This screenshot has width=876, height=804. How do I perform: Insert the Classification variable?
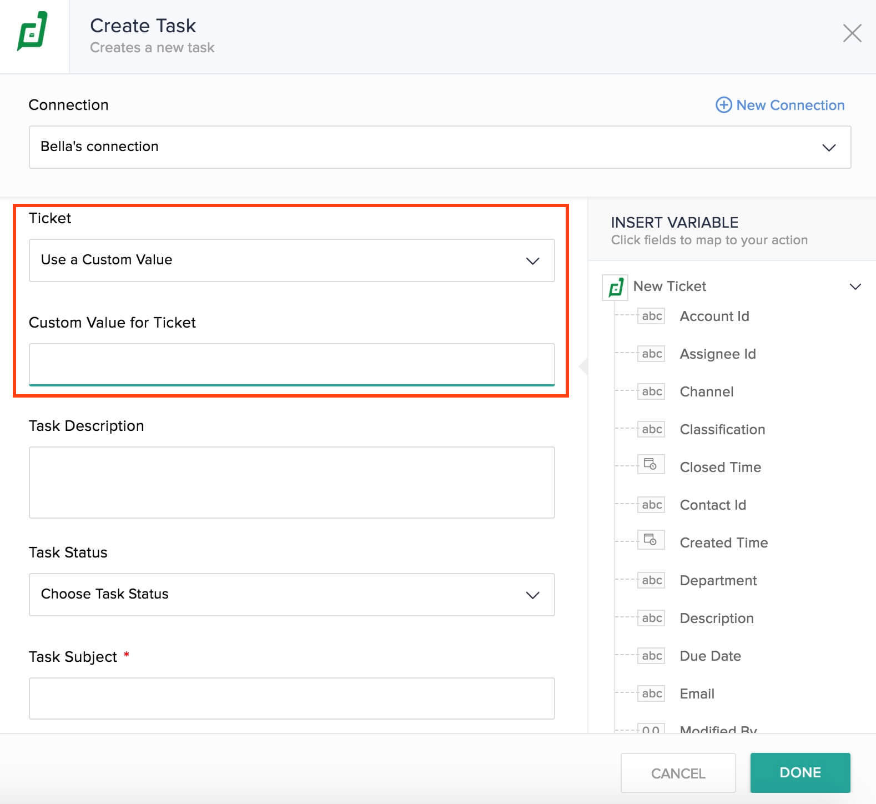pyautogui.click(x=722, y=430)
